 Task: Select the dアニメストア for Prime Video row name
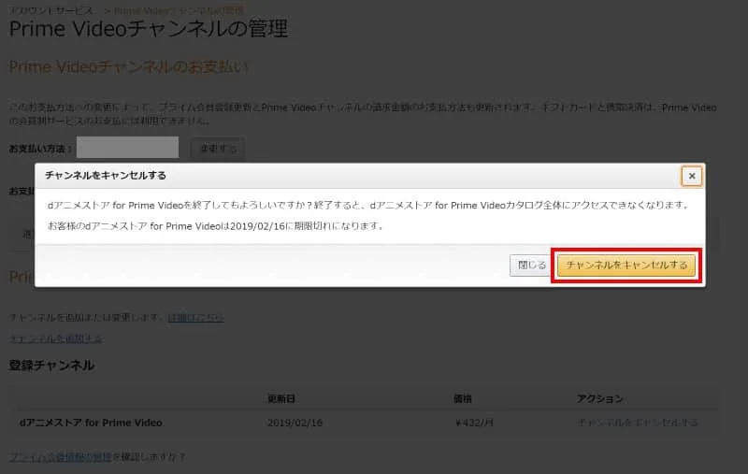[x=91, y=423]
